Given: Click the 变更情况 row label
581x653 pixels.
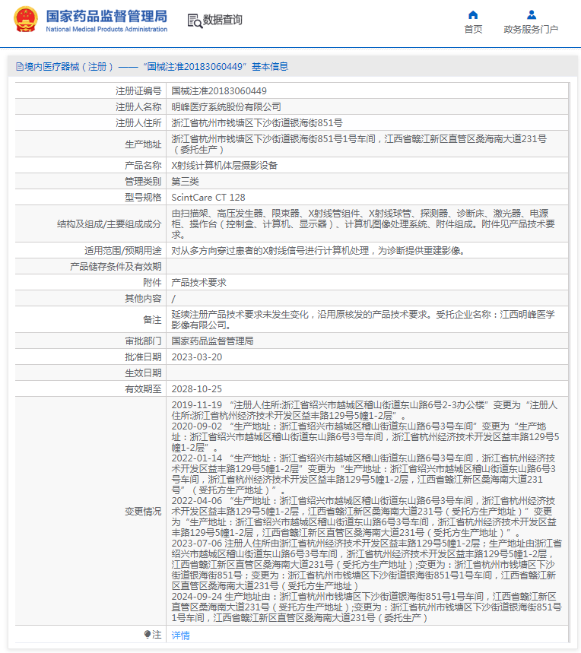Looking at the screenshot, I should (x=143, y=512).
